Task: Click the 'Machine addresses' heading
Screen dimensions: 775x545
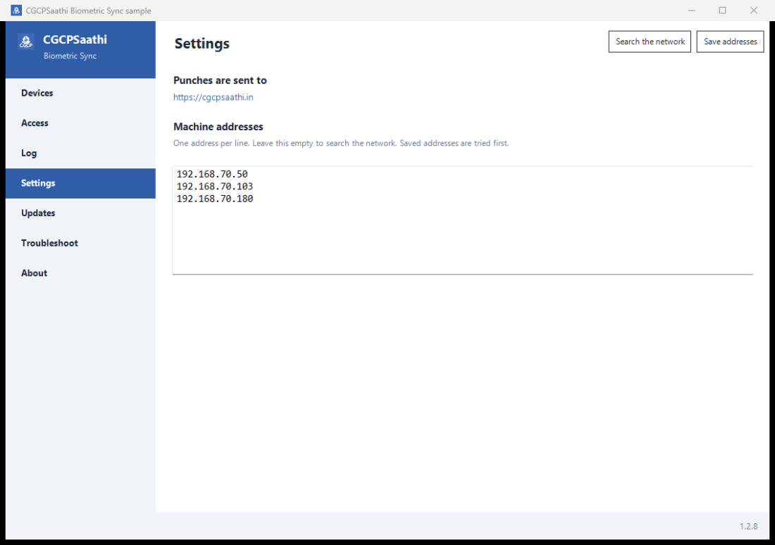Action: [218, 127]
